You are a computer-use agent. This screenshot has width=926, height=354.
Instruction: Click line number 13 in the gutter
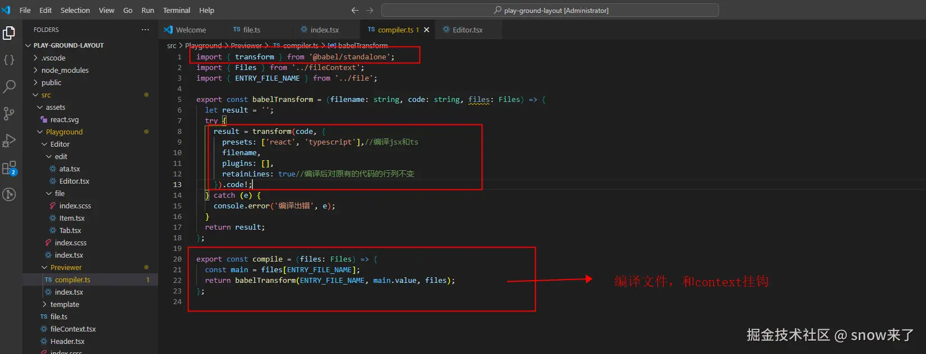click(x=177, y=184)
